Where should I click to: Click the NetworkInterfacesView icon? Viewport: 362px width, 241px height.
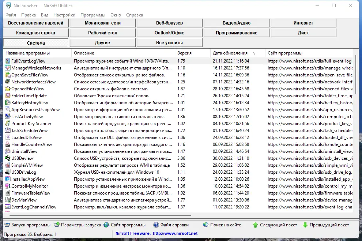[8, 82]
